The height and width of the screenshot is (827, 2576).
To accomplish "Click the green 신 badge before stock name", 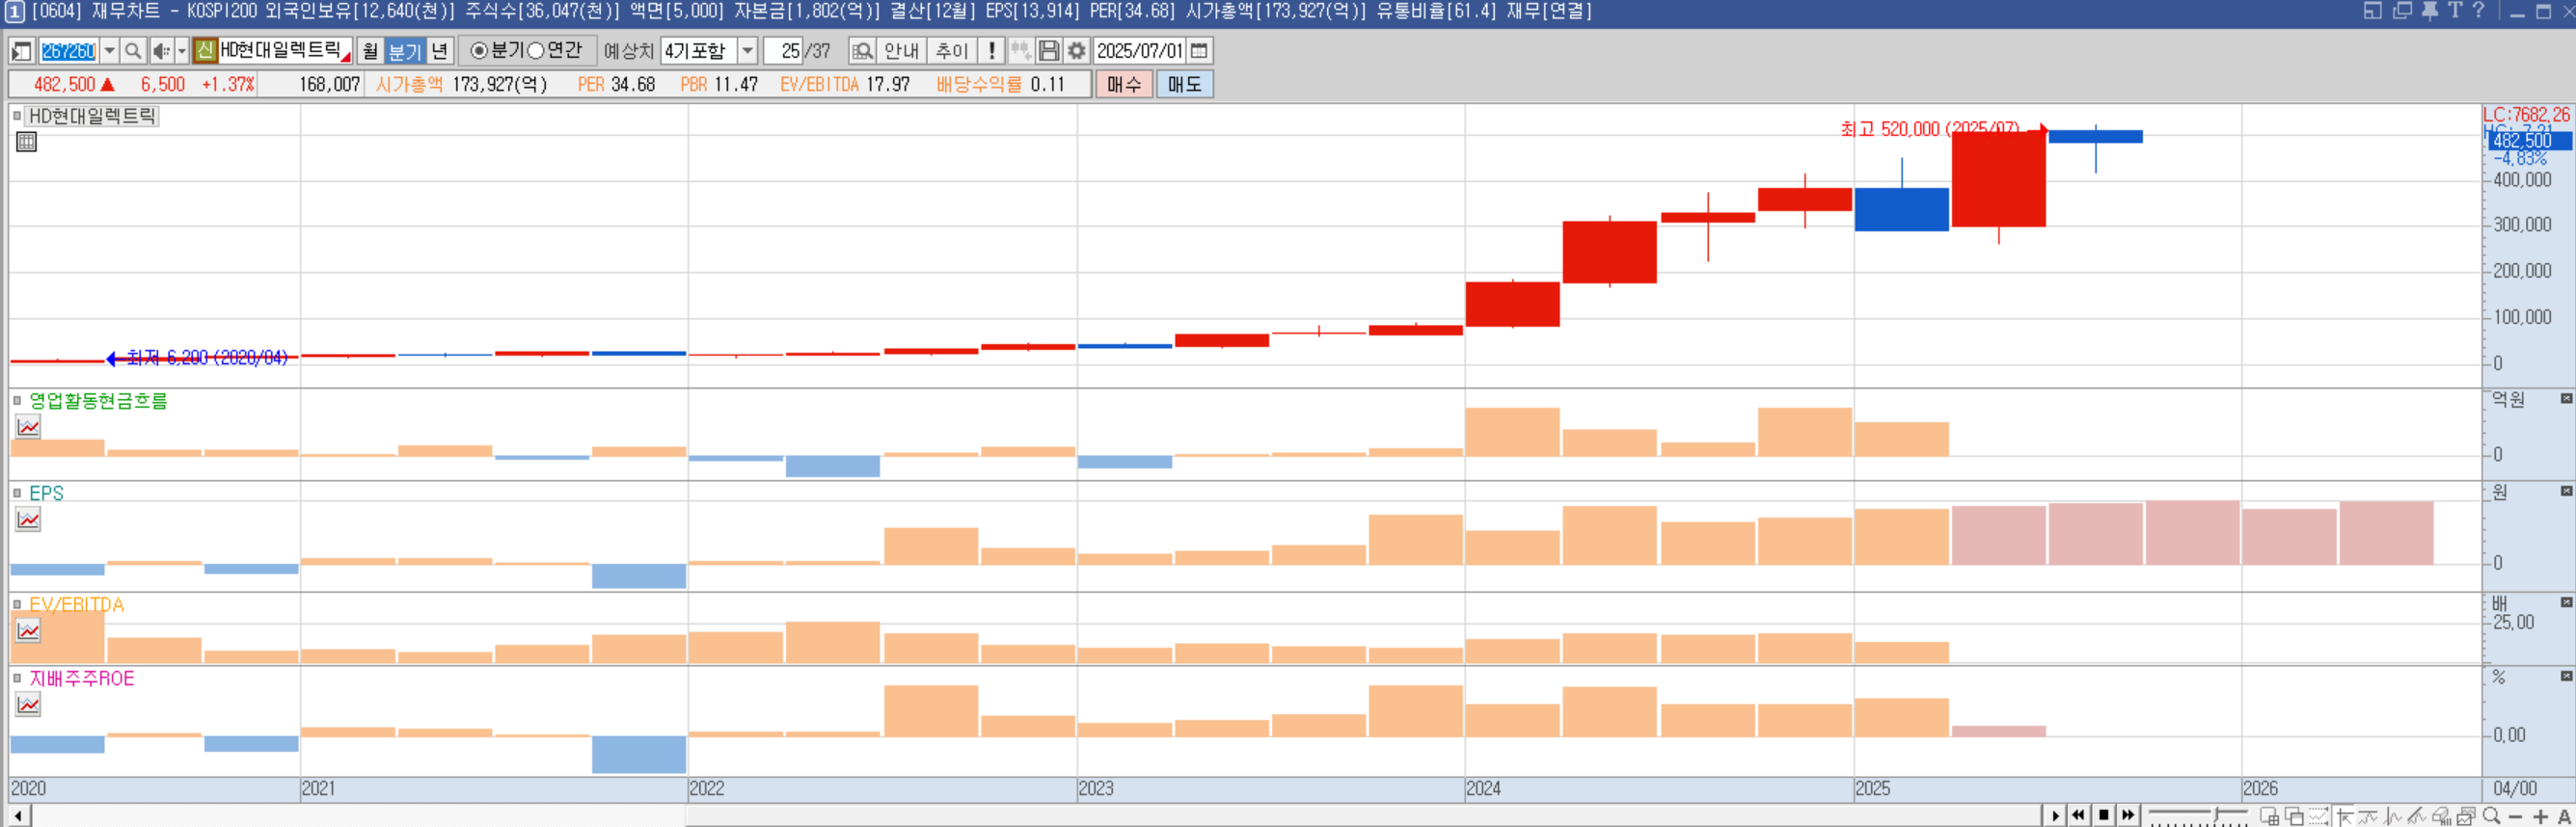I will coord(205,51).
